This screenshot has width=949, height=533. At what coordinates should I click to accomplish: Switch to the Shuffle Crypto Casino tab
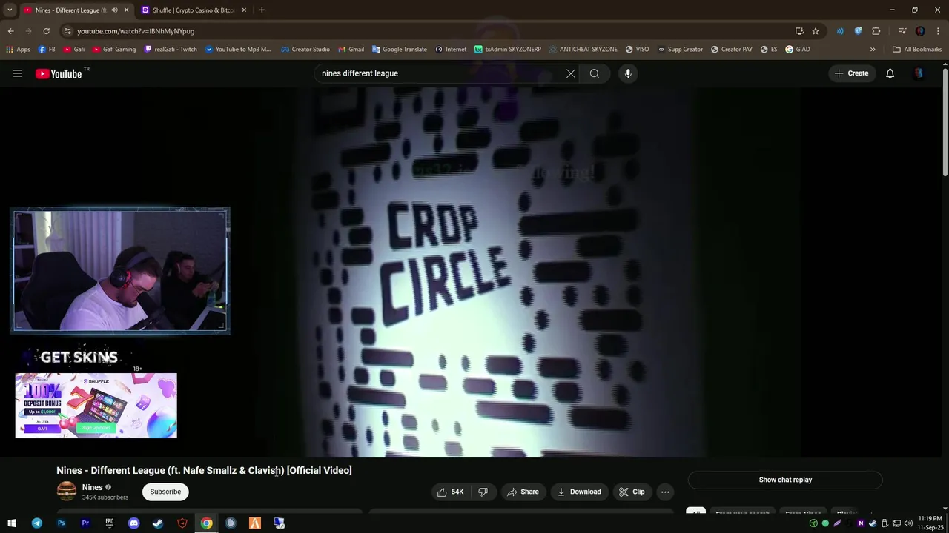[x=194, y=10]
